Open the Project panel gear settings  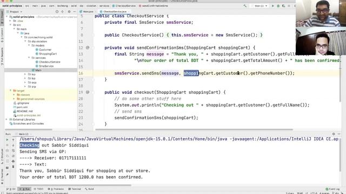coord(69,12)
